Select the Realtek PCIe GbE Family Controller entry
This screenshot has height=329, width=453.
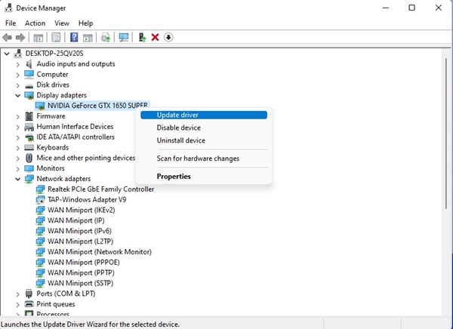101,189
